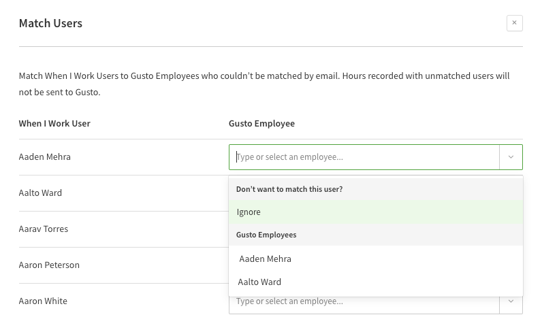The height and width of the screenshot is (317, 542).
Task: Click the Aarav Torres user name
Action: (x=43, y=229)
